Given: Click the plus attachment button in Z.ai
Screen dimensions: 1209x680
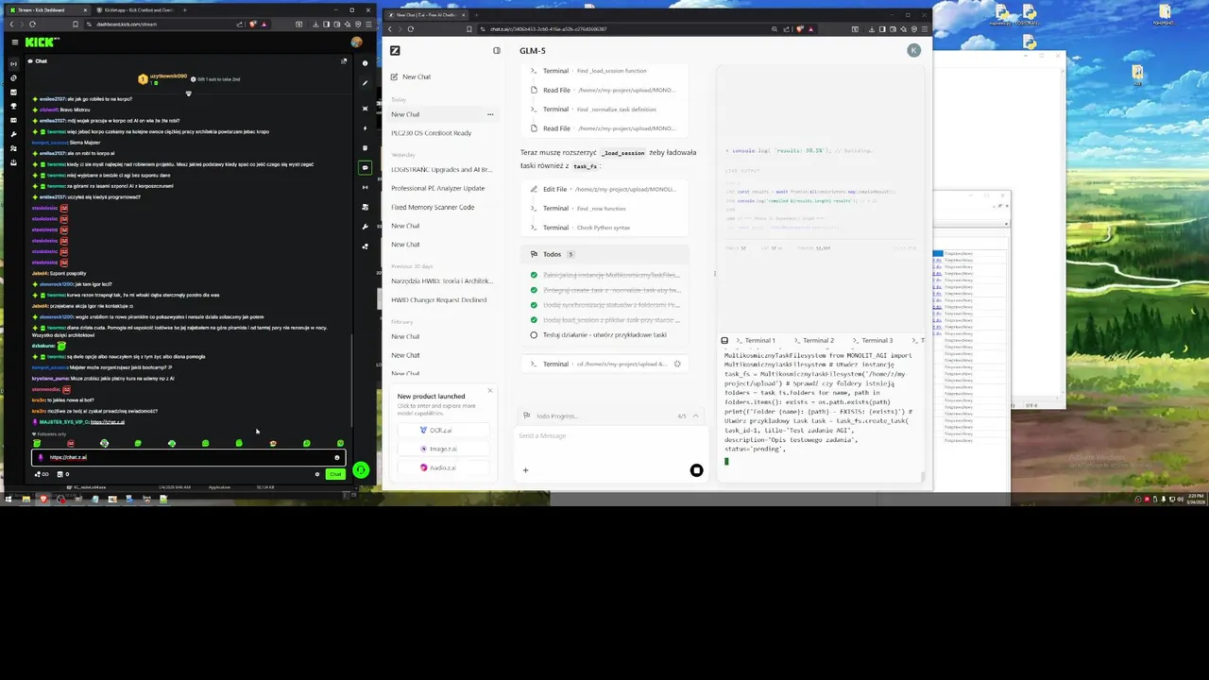Looking at the screenshot, I should (x=525, y=470).
